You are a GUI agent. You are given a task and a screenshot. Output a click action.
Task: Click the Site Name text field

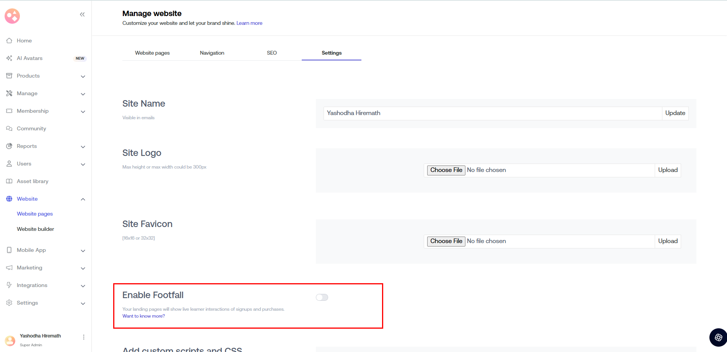493,113
